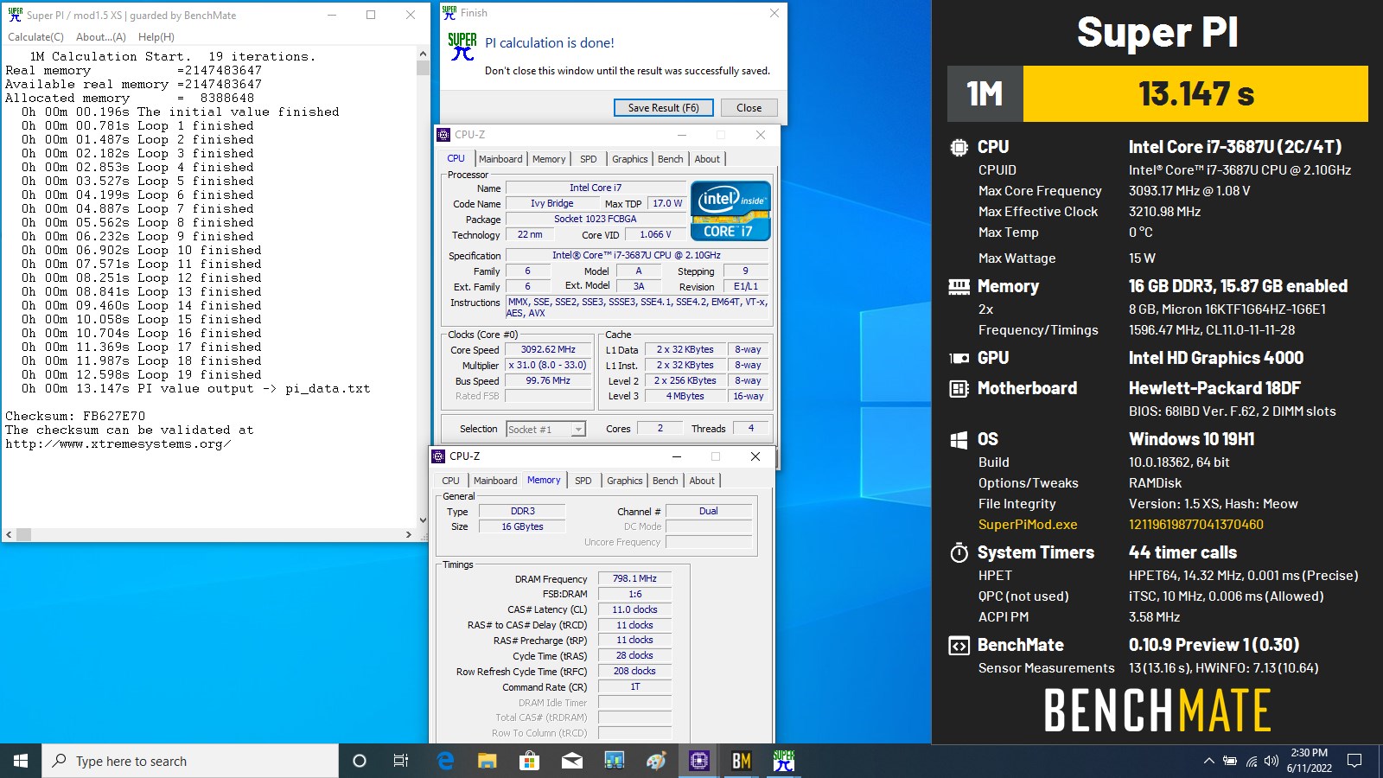The height and width of the screenshot is (778, 1383).
Task: Select About tab in CPU-Z Timings window
Action: pos(702,481)
